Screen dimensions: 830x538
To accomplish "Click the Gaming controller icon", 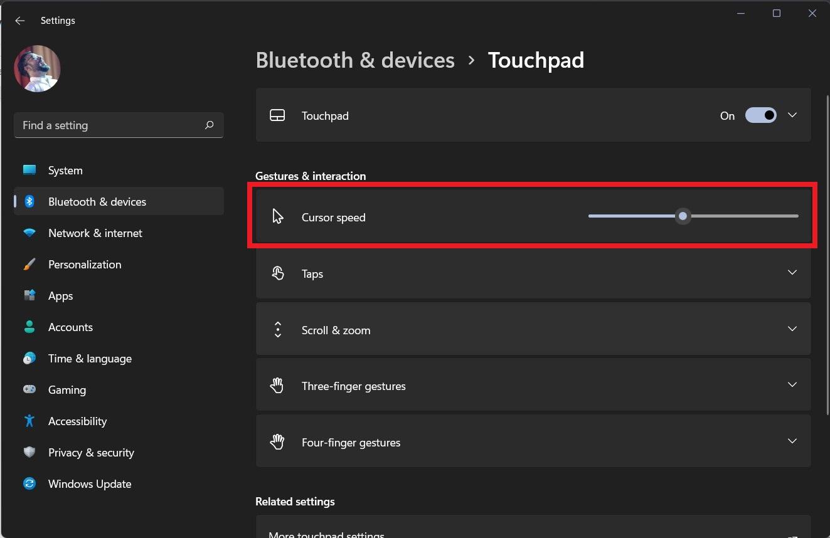I will [29, 389].
